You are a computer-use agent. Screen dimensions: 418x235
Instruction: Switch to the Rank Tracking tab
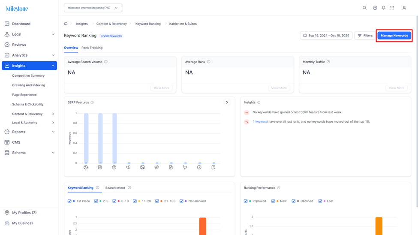92,48
